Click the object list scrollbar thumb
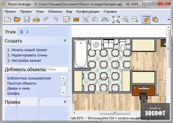 pyautogui.click(x=63, y=83)
